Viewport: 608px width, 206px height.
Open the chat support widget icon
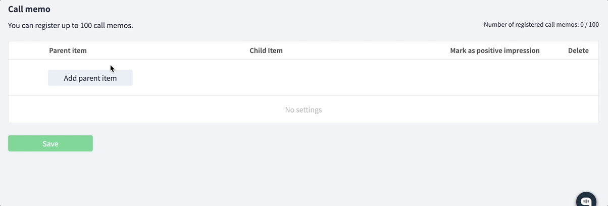click(x=586, y=200)
